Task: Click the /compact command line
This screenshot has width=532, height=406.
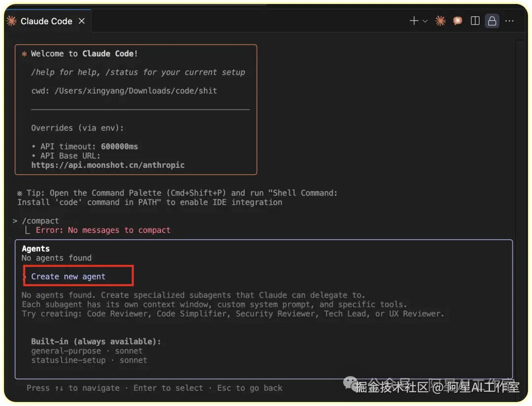Action: pyautogui.click(x=35, y=221)
